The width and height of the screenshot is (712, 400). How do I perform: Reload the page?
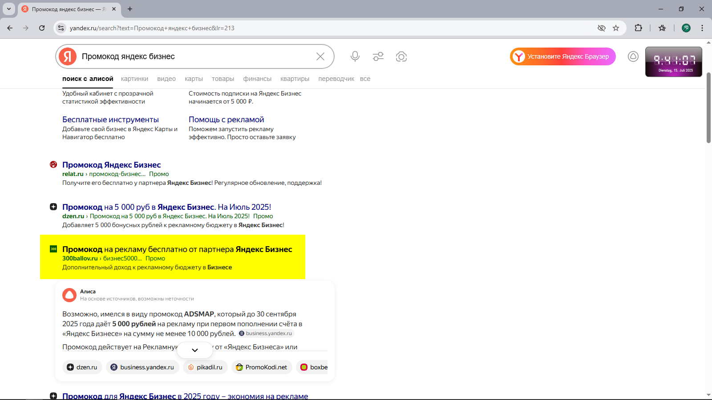42,28
